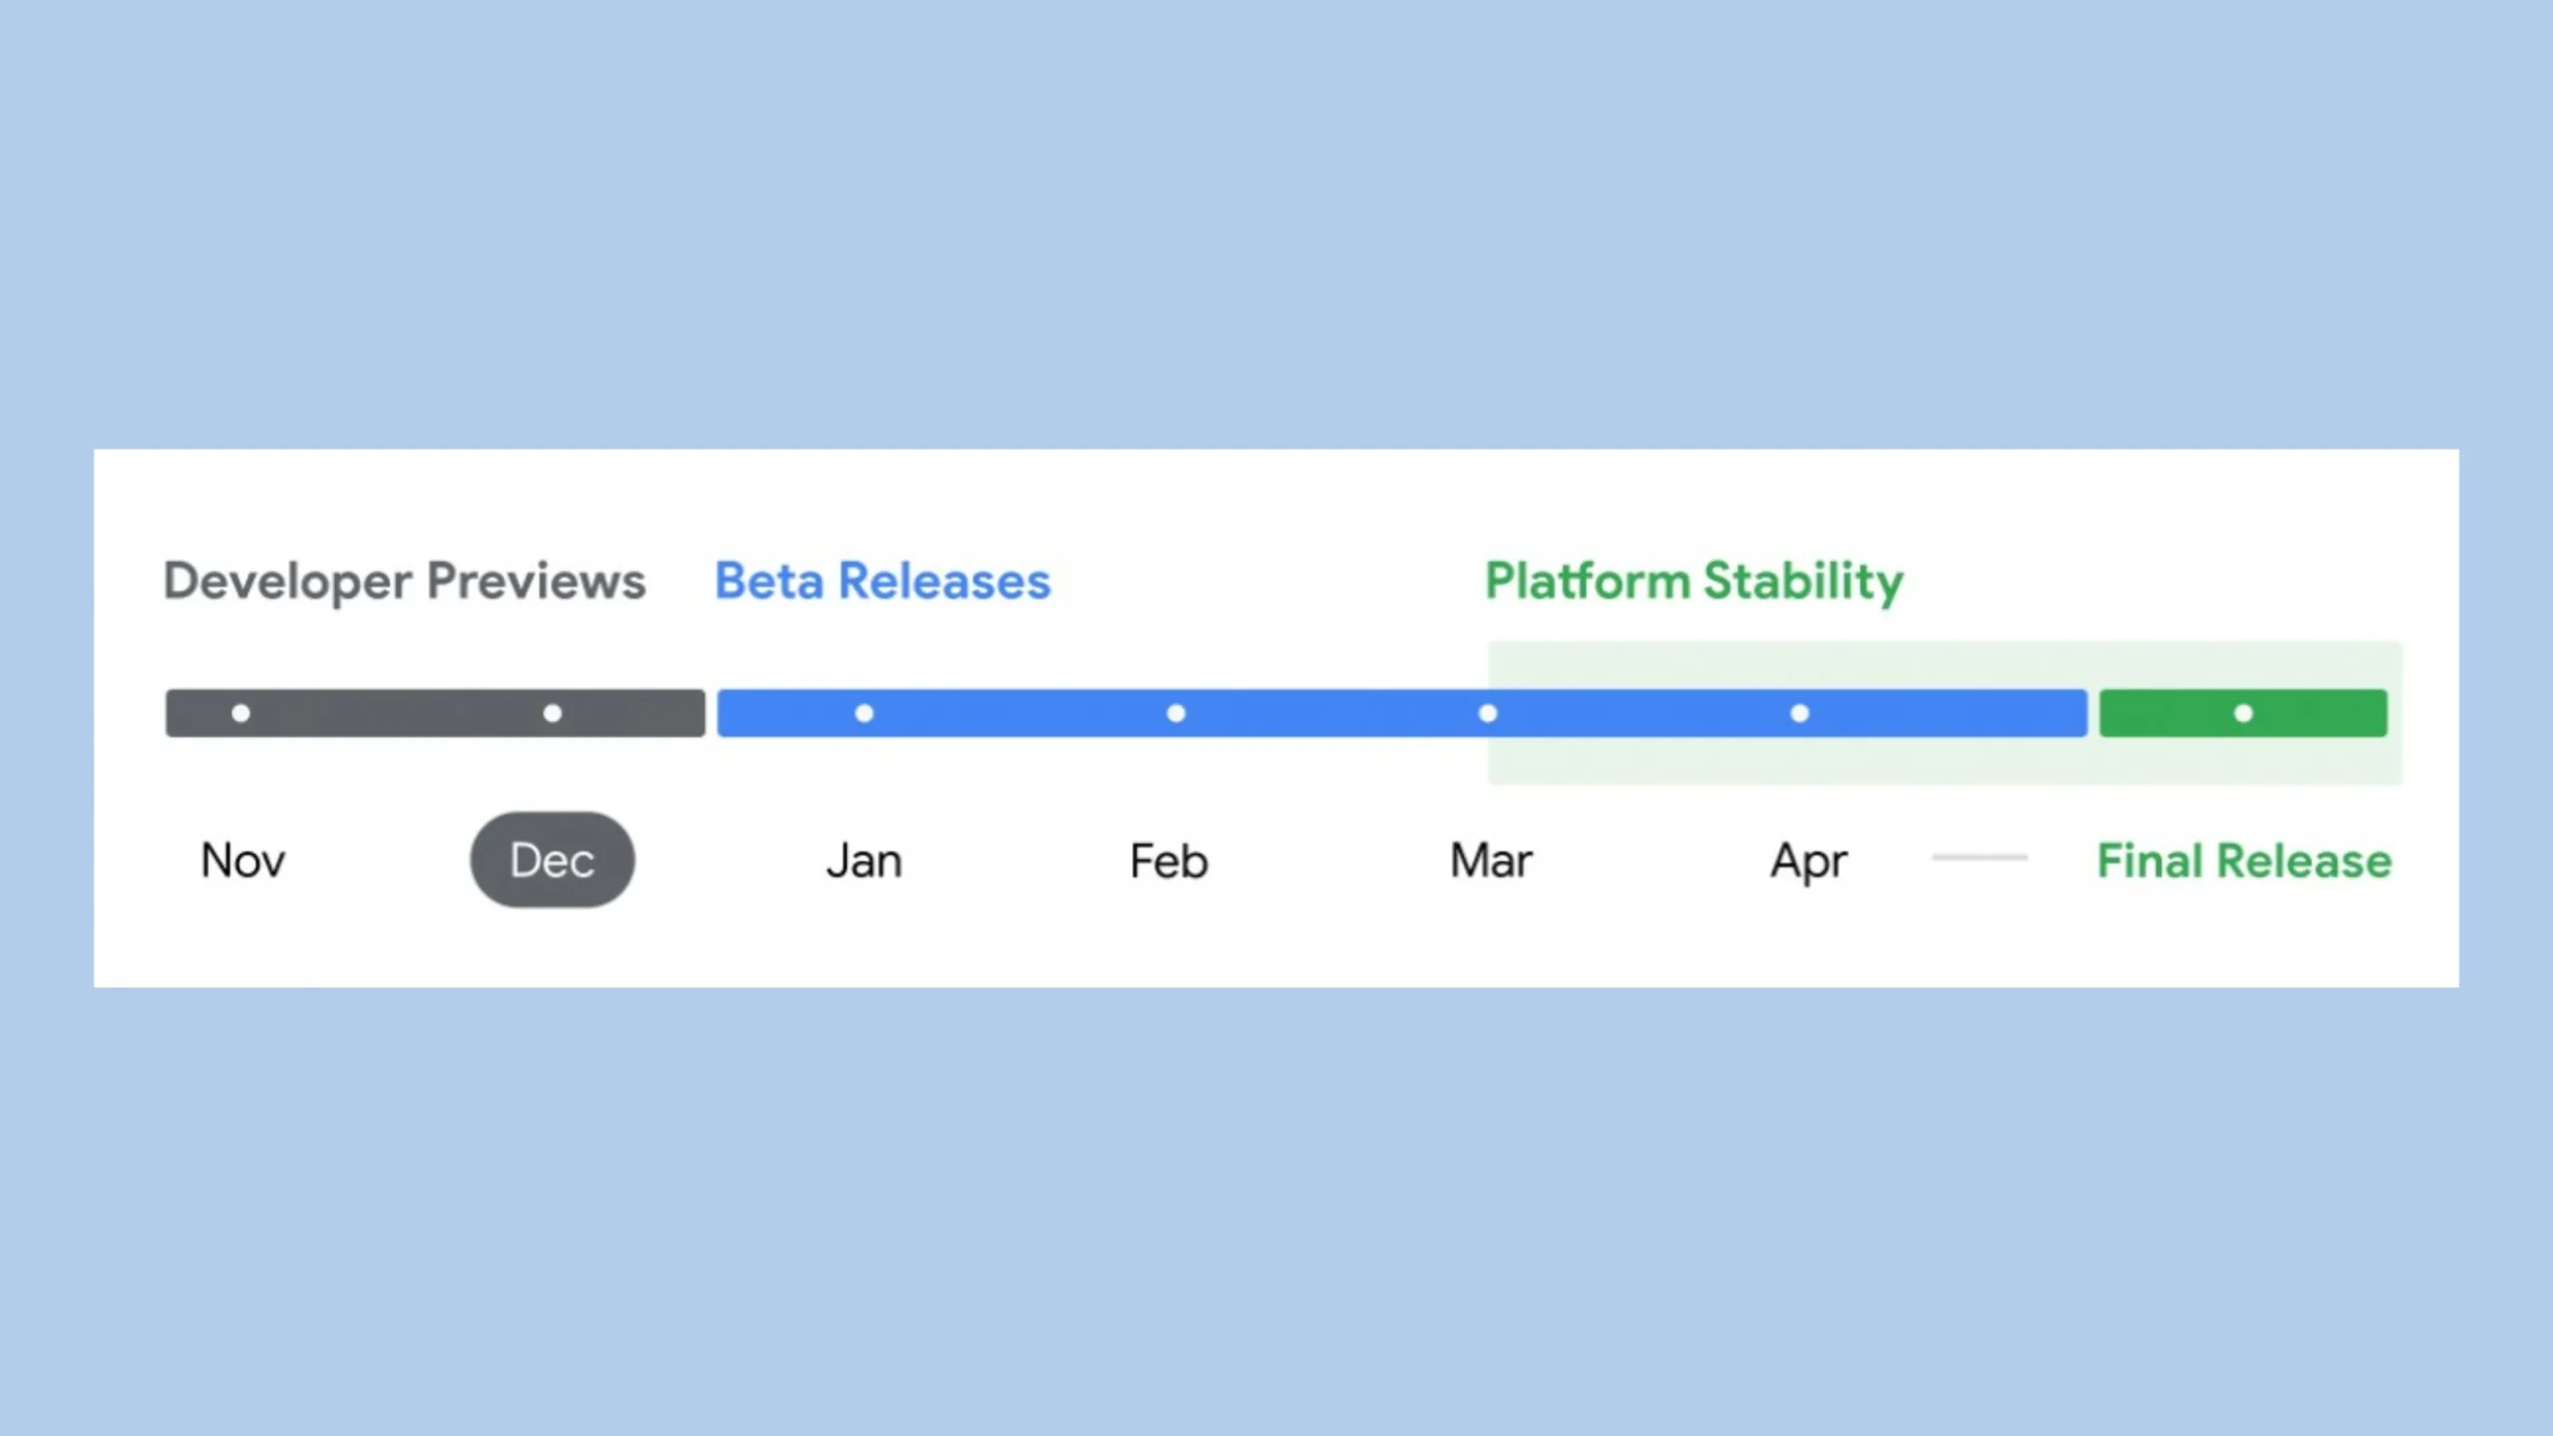The width and height of the screenshot is (2553, 1436).
Task: Click the April dot on the blue bar
Action: pos(1800,713)
